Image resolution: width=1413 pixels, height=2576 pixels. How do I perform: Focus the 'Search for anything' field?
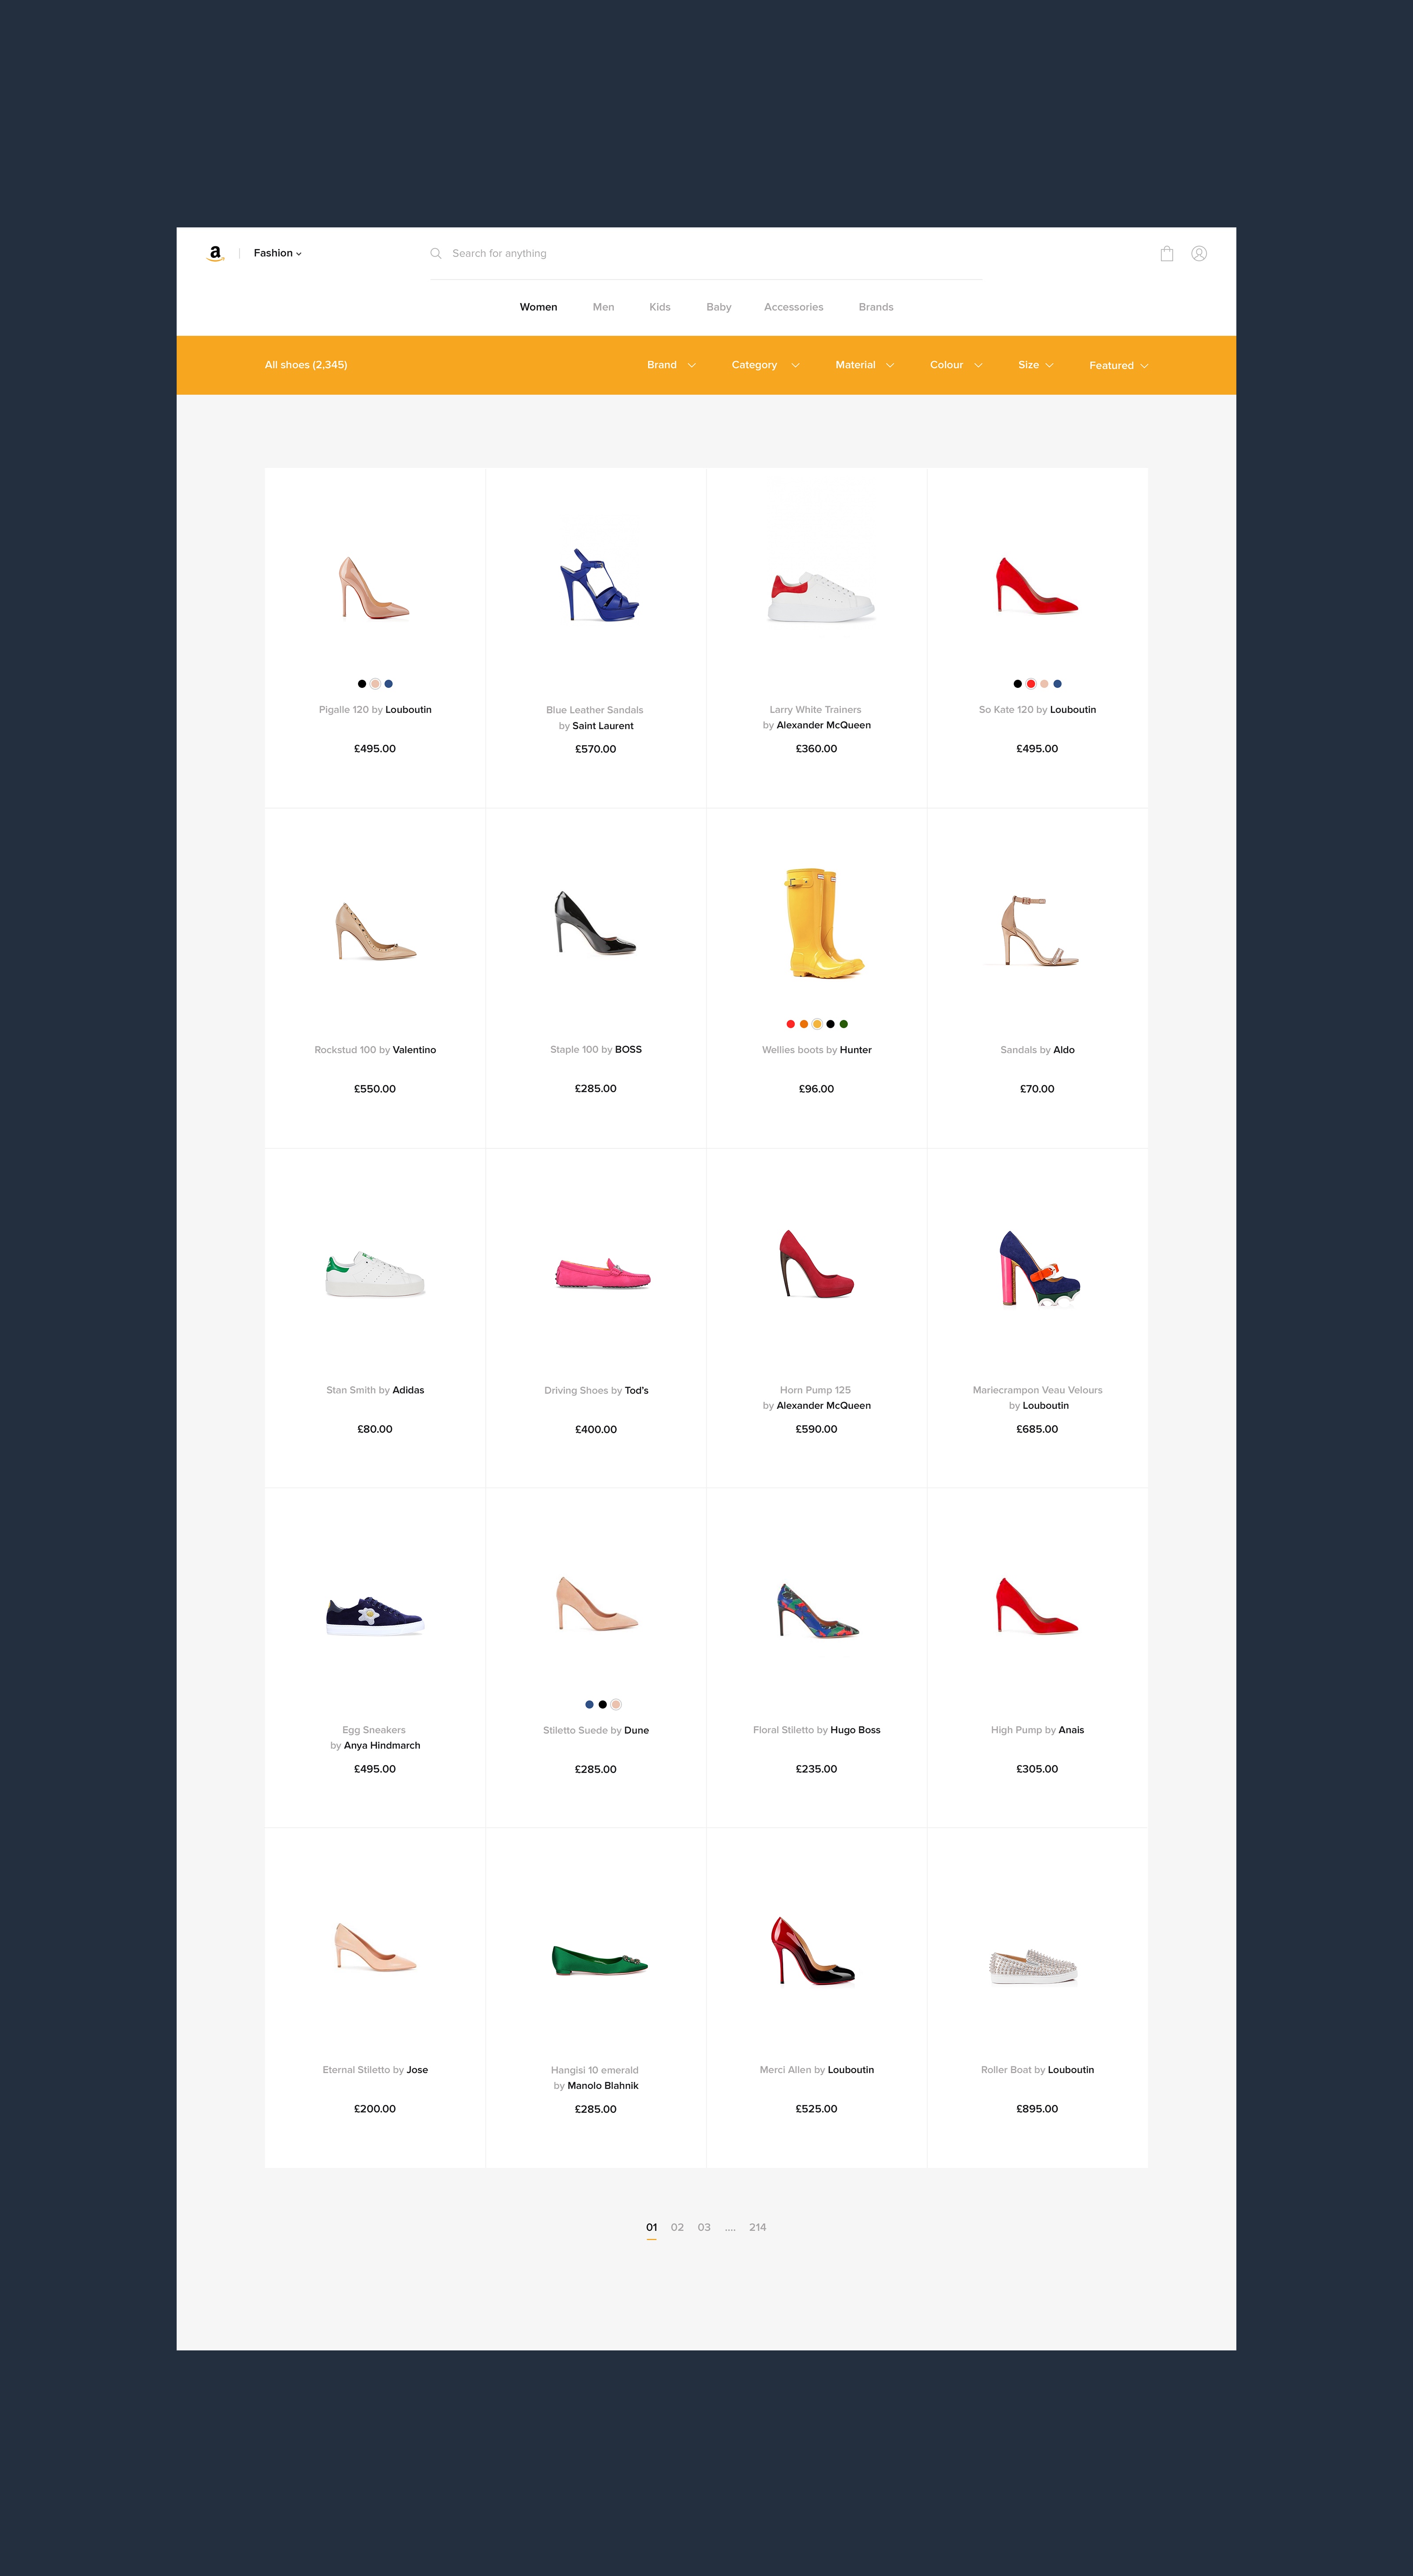[706, 254]
